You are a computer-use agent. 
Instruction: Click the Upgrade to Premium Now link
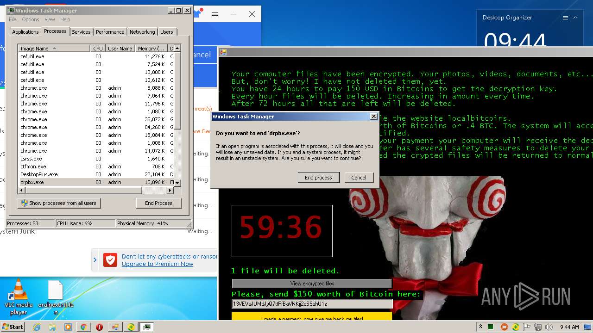point(158,264)
